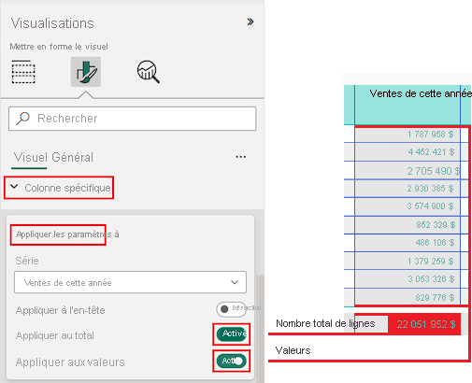Collapse the Visualisations pane with double chevron

point(250,21)
